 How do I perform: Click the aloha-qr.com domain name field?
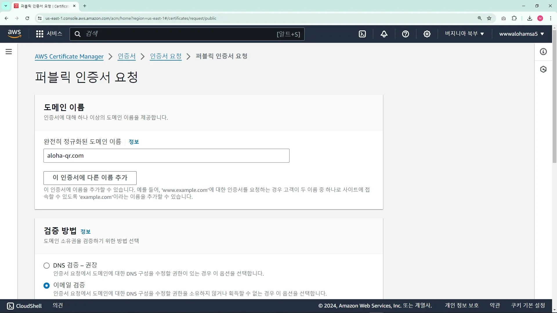[x=166, y=156]
